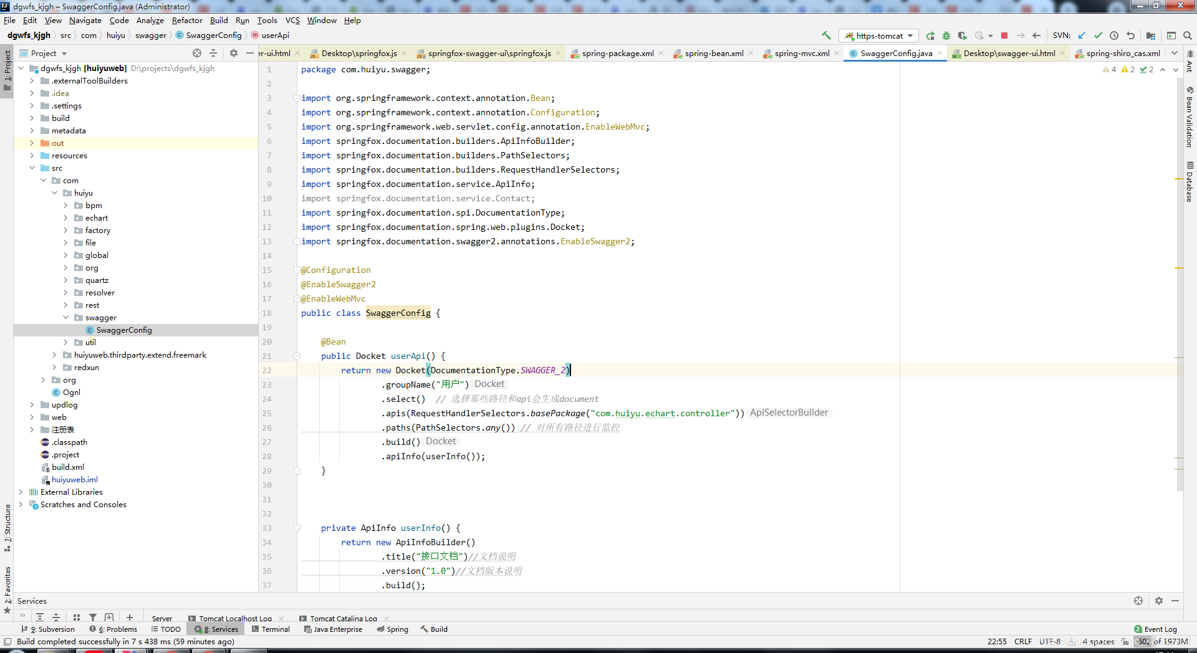The width and height of the screenshot is (1197, 653).
Task: Fold the userApi method at line 21
Action: (297, 356)
